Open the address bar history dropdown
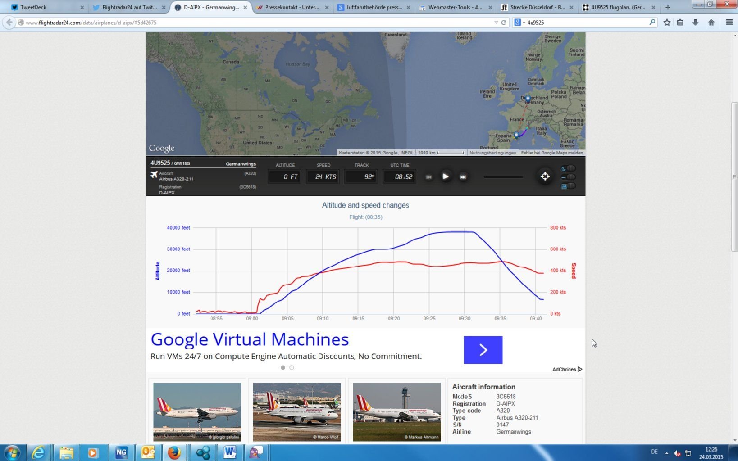Screen dimensions: 738x461 (x=496, y=22)
